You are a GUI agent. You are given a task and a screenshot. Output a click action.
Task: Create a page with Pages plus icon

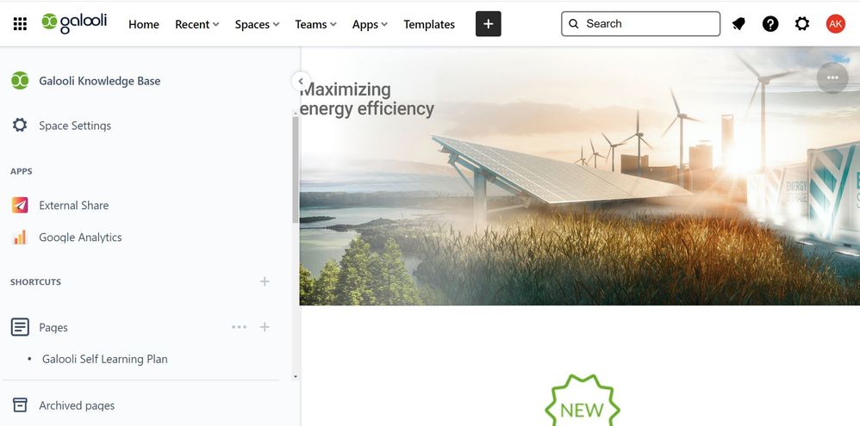click(265, 327)
